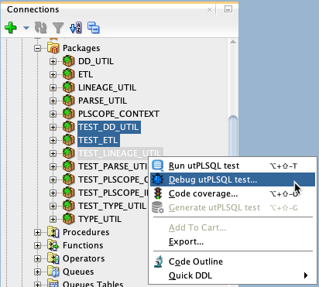Select the DD_UTIL package label
319x287 pixels.
pyautogui.click(x=96, y=61)
